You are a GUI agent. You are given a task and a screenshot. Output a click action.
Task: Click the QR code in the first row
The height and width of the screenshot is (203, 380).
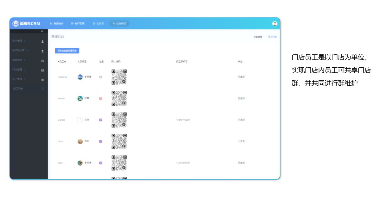click(x=119, y=77)
